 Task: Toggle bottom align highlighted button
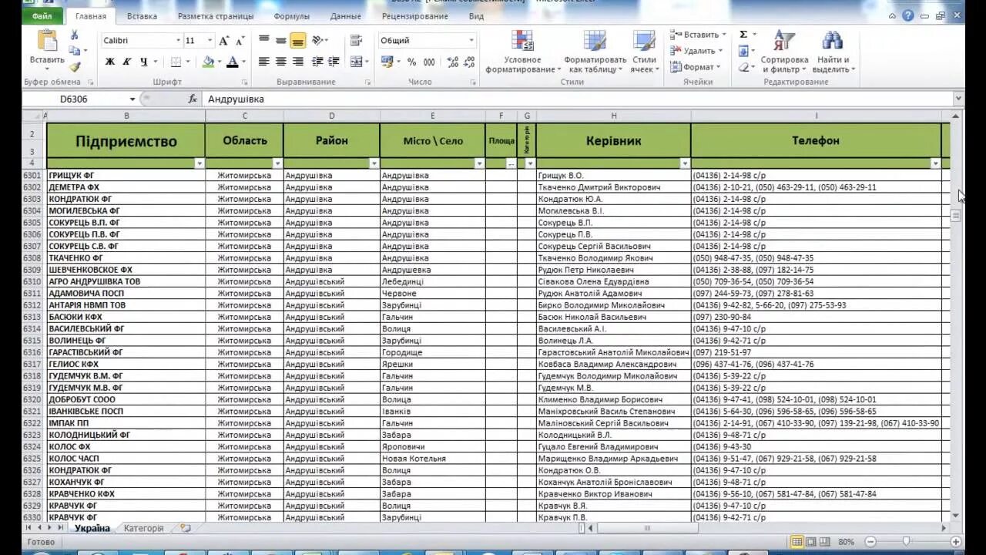[298, 40]
